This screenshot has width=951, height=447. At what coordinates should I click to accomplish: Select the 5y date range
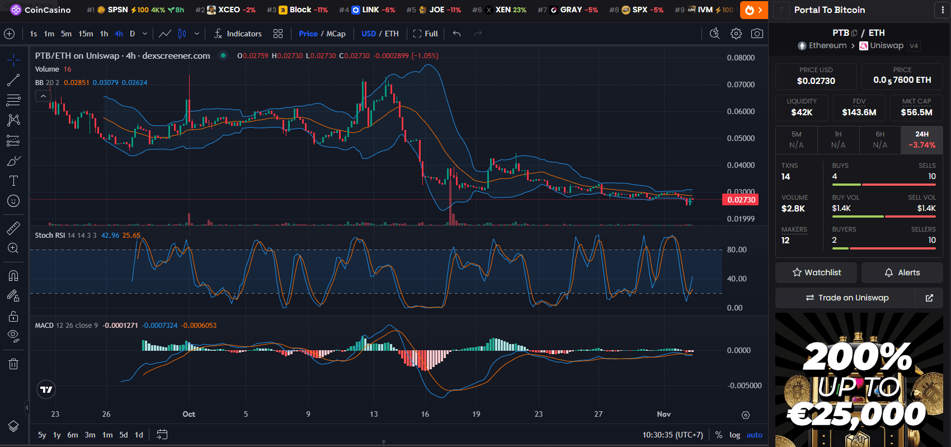(42, 435)
